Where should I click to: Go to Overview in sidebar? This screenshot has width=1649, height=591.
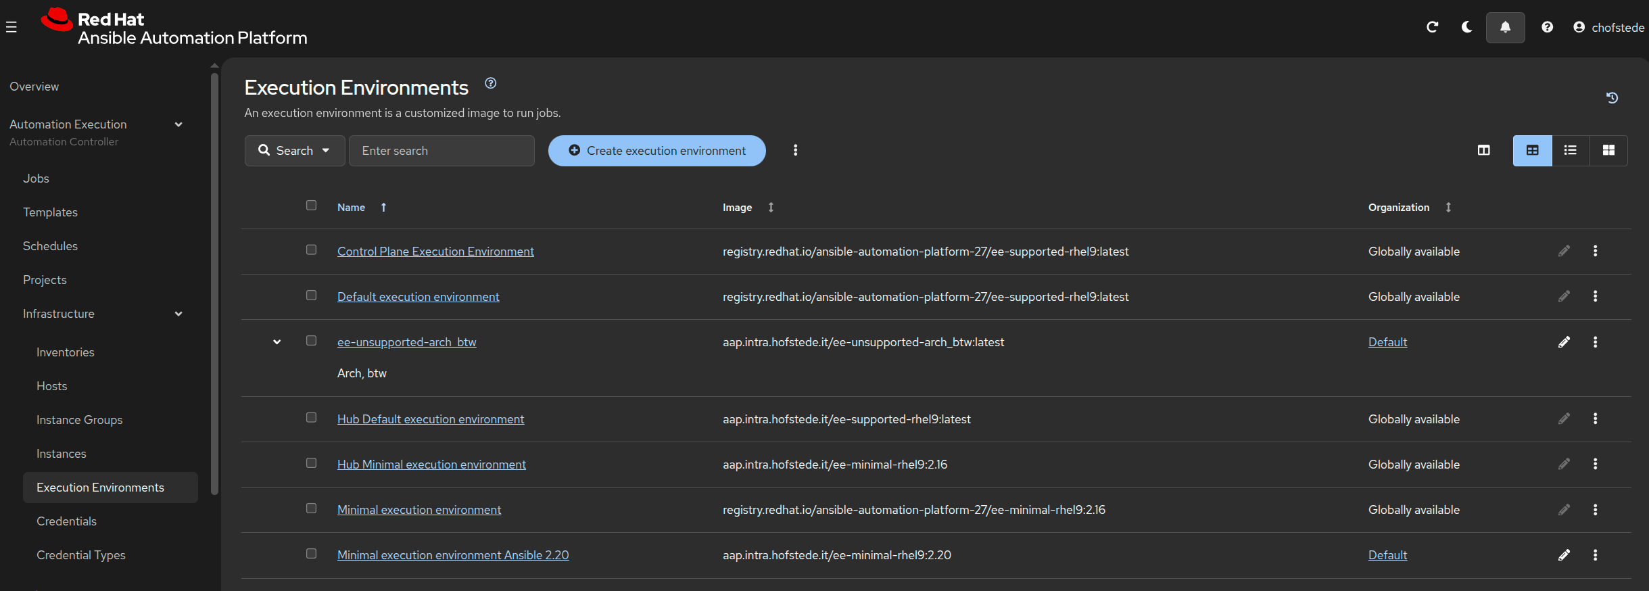tap(34, 87)
